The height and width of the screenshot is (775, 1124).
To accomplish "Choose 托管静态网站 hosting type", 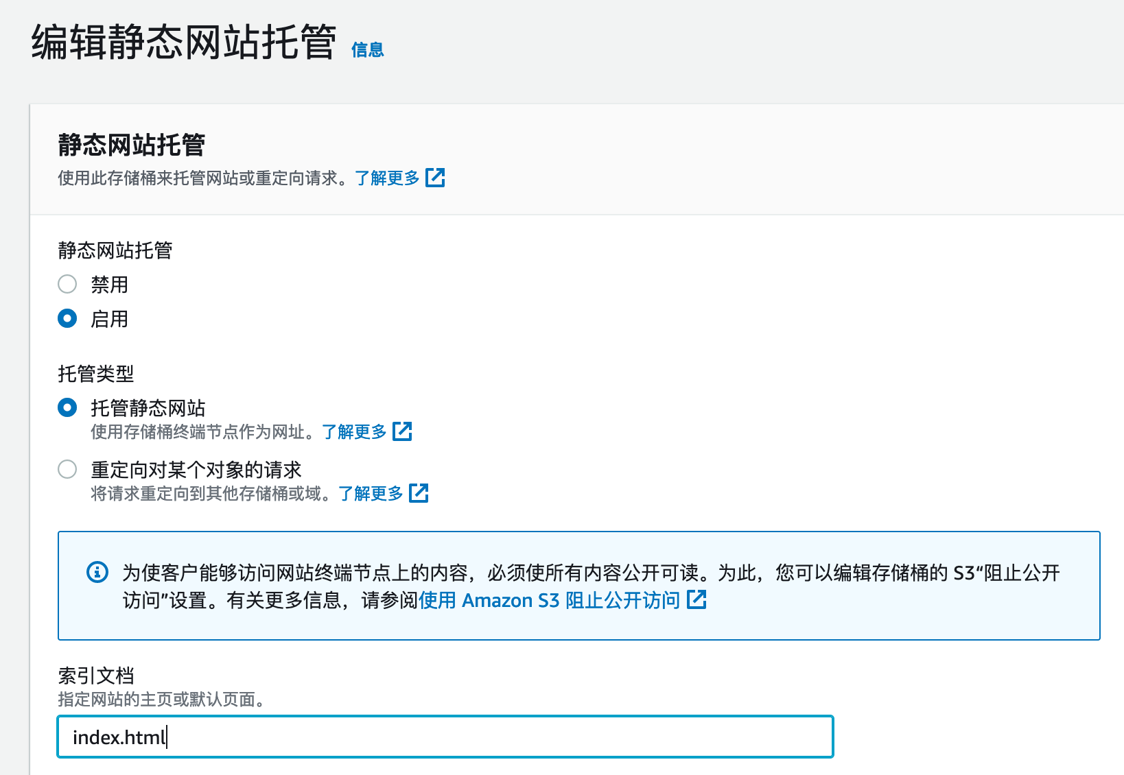I will coord(67,407).
